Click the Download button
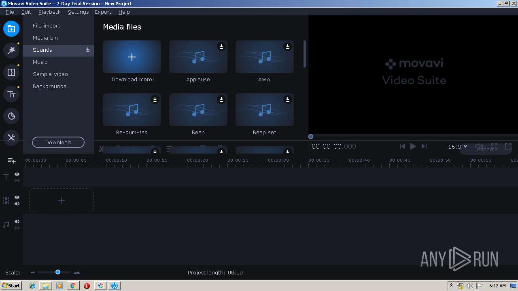 [x=58, y=142]
